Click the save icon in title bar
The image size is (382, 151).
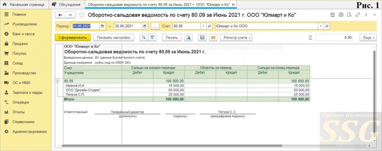coord(332,15)
